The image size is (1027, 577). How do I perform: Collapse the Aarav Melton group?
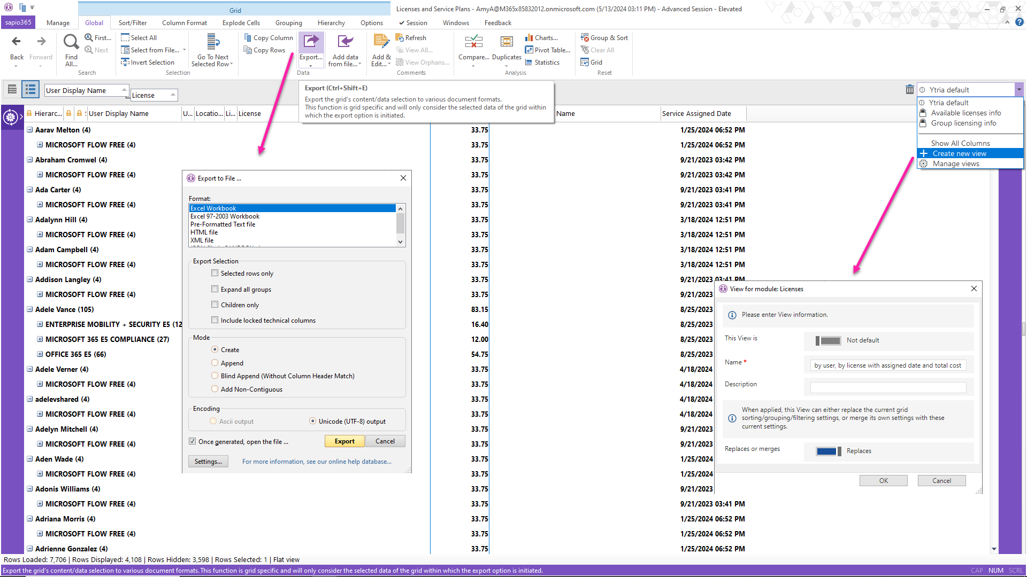pyautogui.click(x=30, y=130)
